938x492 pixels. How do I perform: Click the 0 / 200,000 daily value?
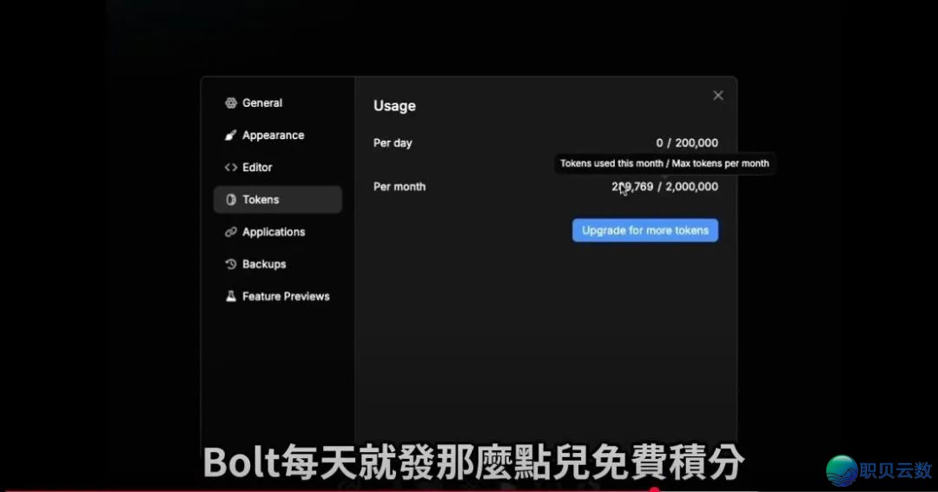[687, 143]
